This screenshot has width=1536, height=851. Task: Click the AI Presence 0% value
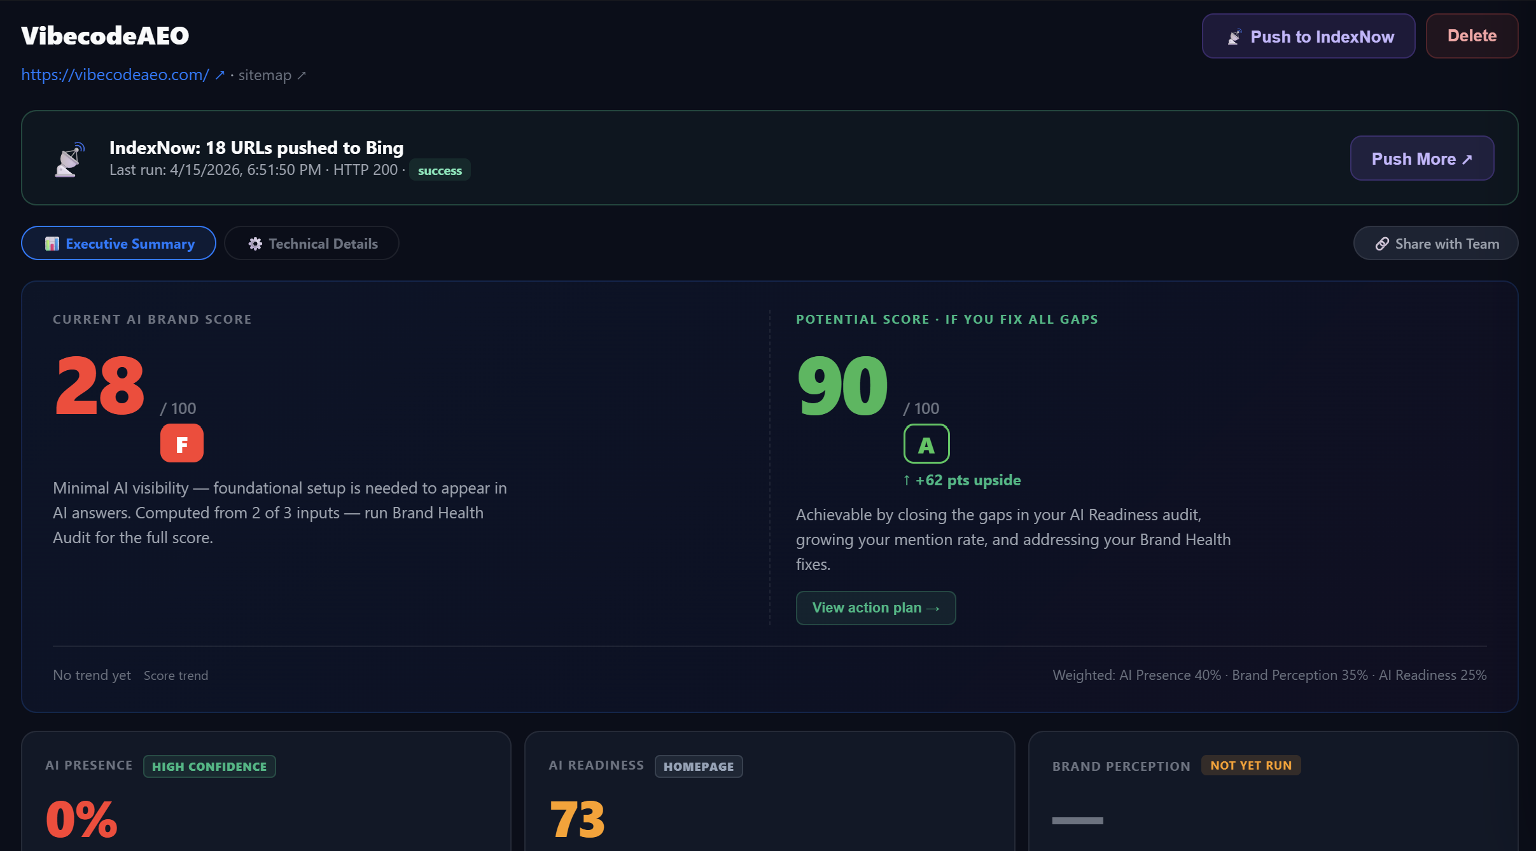click(81, 819)
